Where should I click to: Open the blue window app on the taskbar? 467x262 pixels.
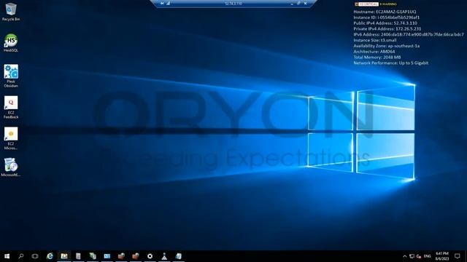(107, 256)
